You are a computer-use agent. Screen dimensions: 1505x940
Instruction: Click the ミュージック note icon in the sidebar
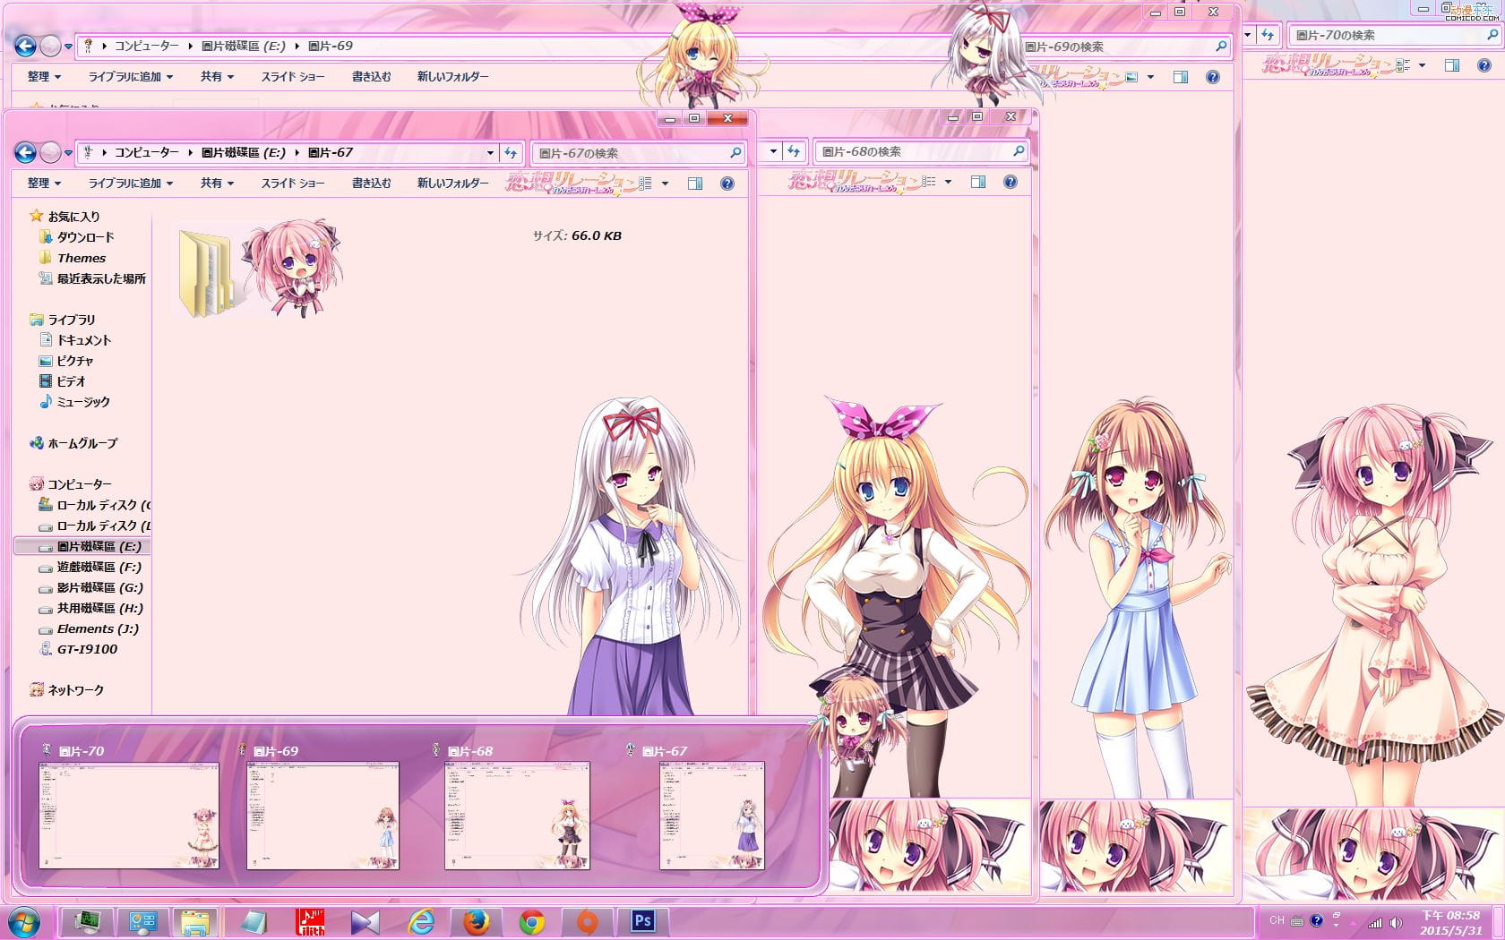coord(44,402)
